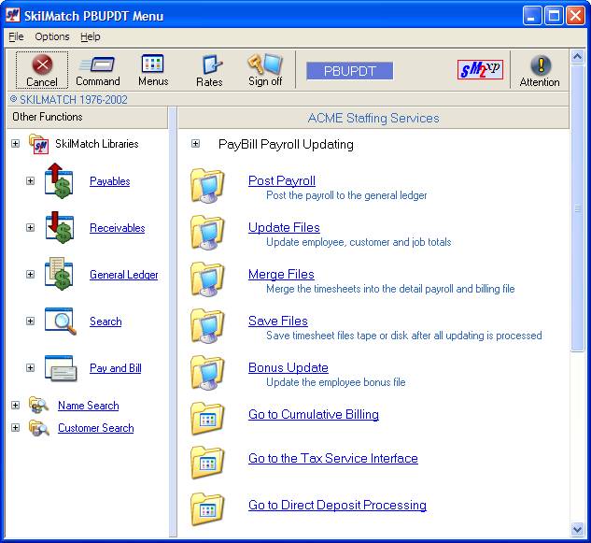Click the Merge Files folder icon
Image resolution: width=591 pixels, height=543 pixels.
tap(207, 279)
